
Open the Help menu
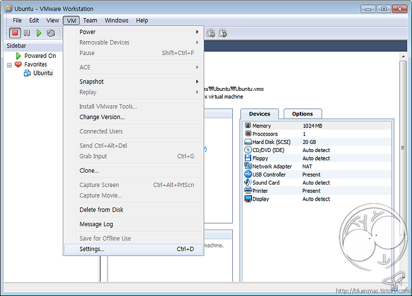(x=142, y=20)
